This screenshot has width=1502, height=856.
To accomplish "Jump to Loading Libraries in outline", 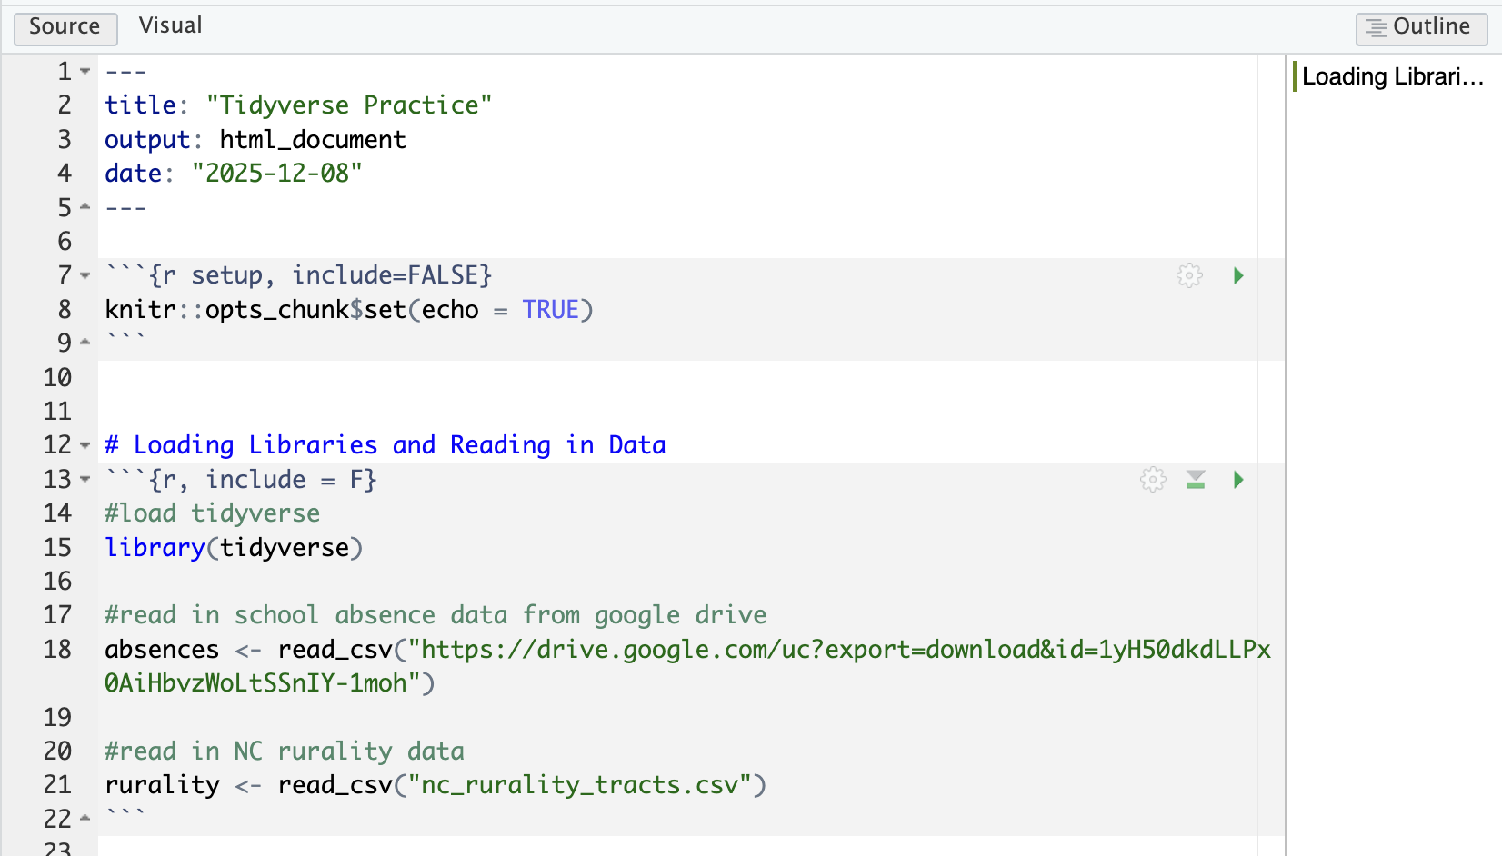I will (1391, 77).
